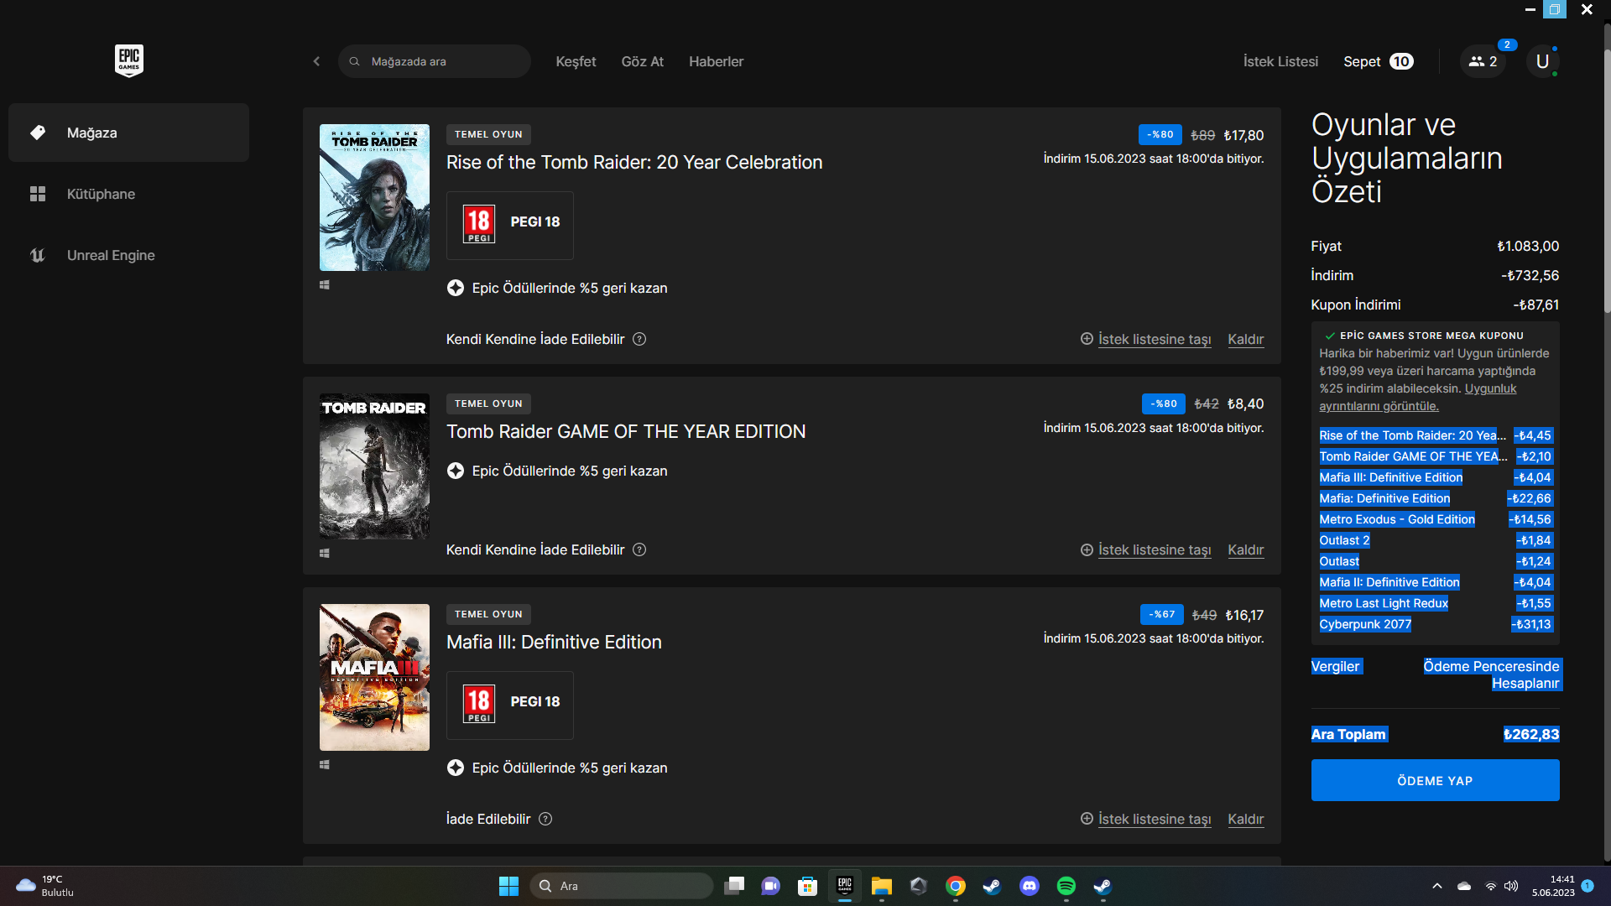Click the Epic Games logo icon

point(128,60)
